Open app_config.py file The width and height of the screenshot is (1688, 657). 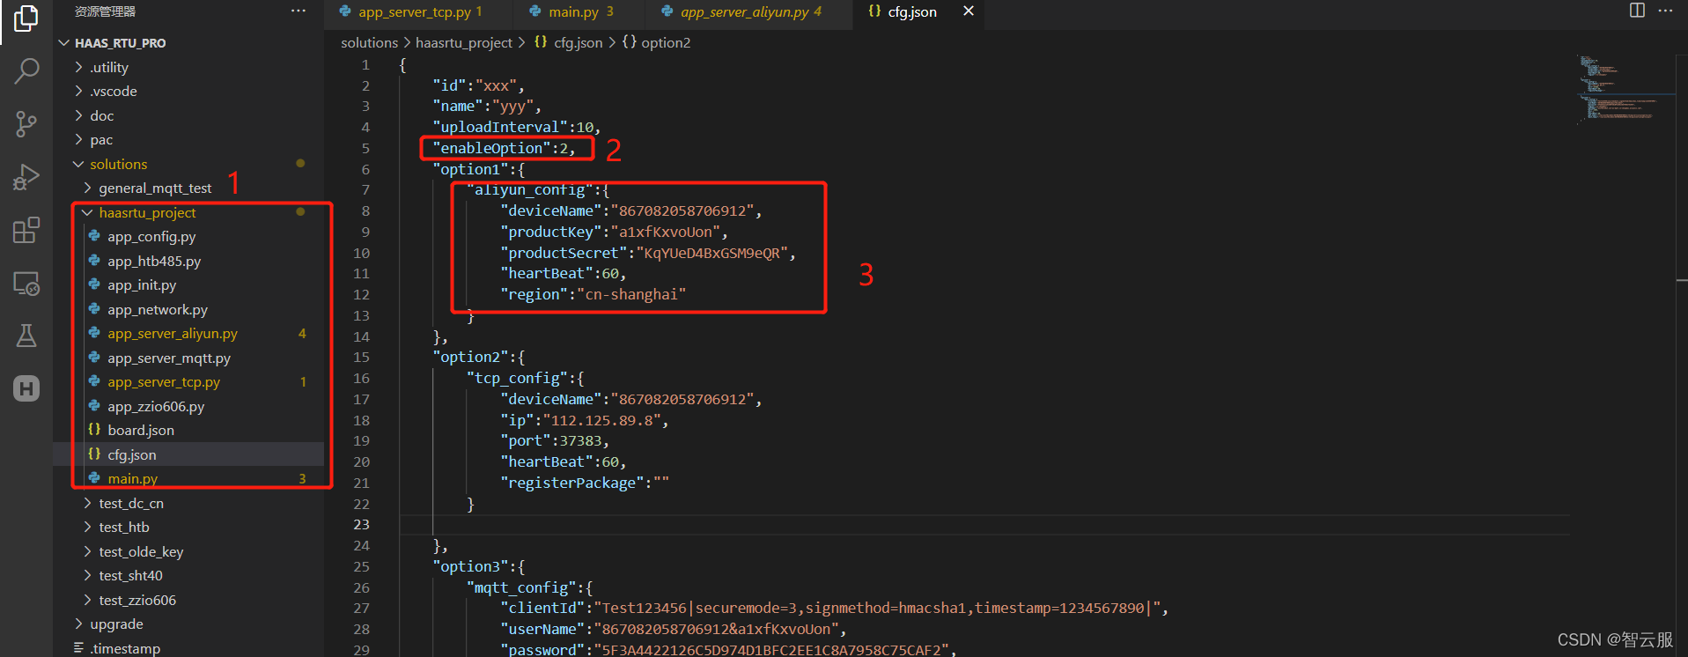(x=151, y=236)
